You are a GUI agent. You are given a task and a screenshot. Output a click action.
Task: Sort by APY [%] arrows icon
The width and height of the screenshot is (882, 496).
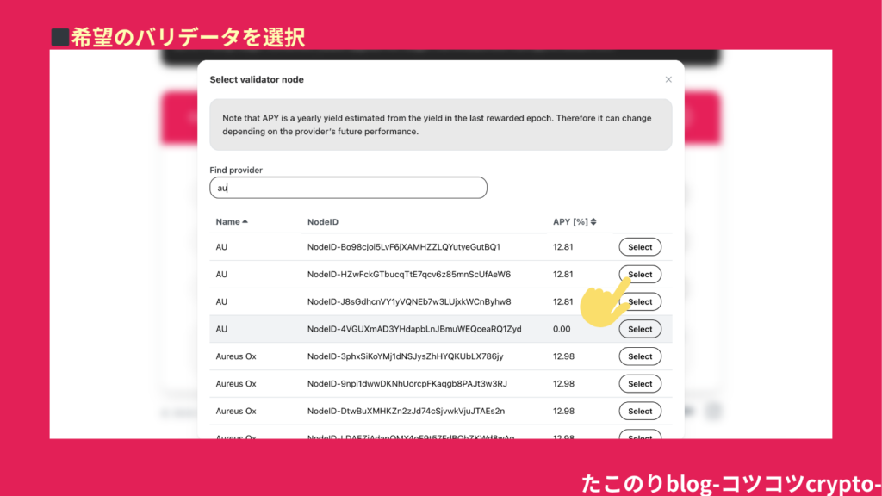(593, 221)
